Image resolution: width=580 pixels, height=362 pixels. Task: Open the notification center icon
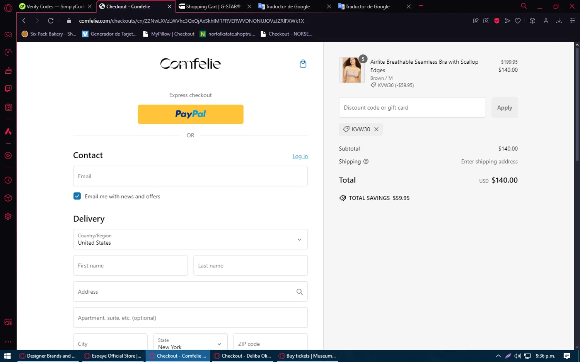pos(567,356)
